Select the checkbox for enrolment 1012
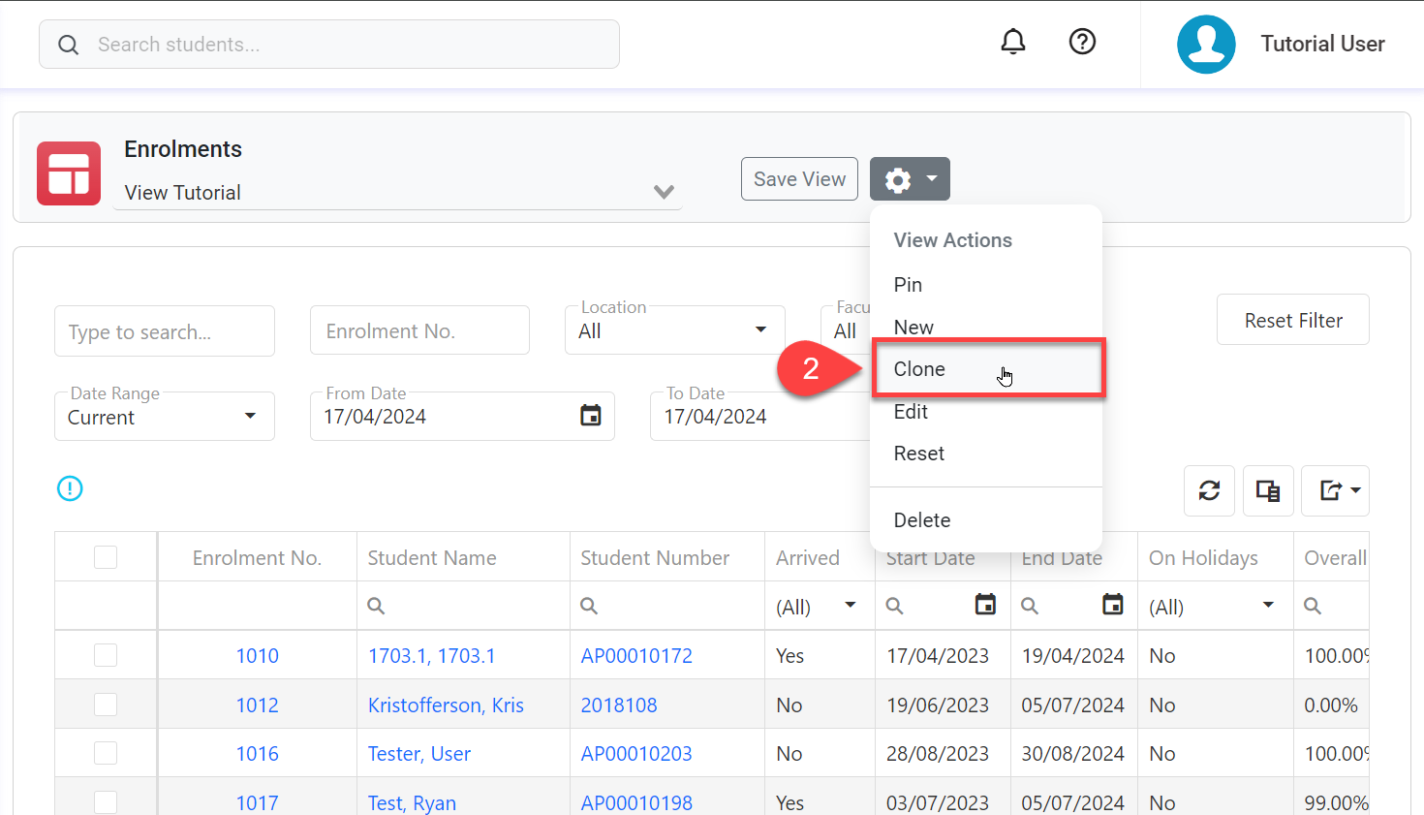This screenshot has width=1424, height=815. 106,705
